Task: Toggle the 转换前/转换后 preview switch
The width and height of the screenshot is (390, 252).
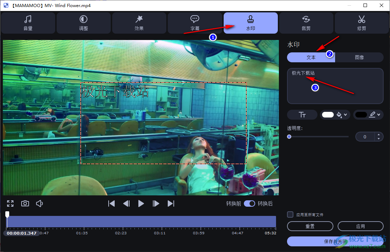Action: 250,204
